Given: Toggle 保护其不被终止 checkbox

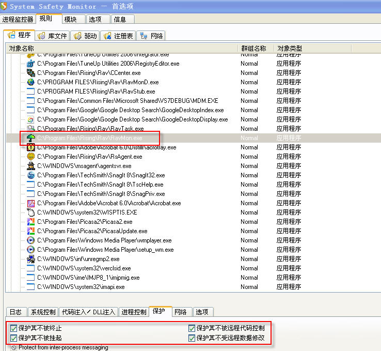Looking at the screenshot, I should pos(13,328).
